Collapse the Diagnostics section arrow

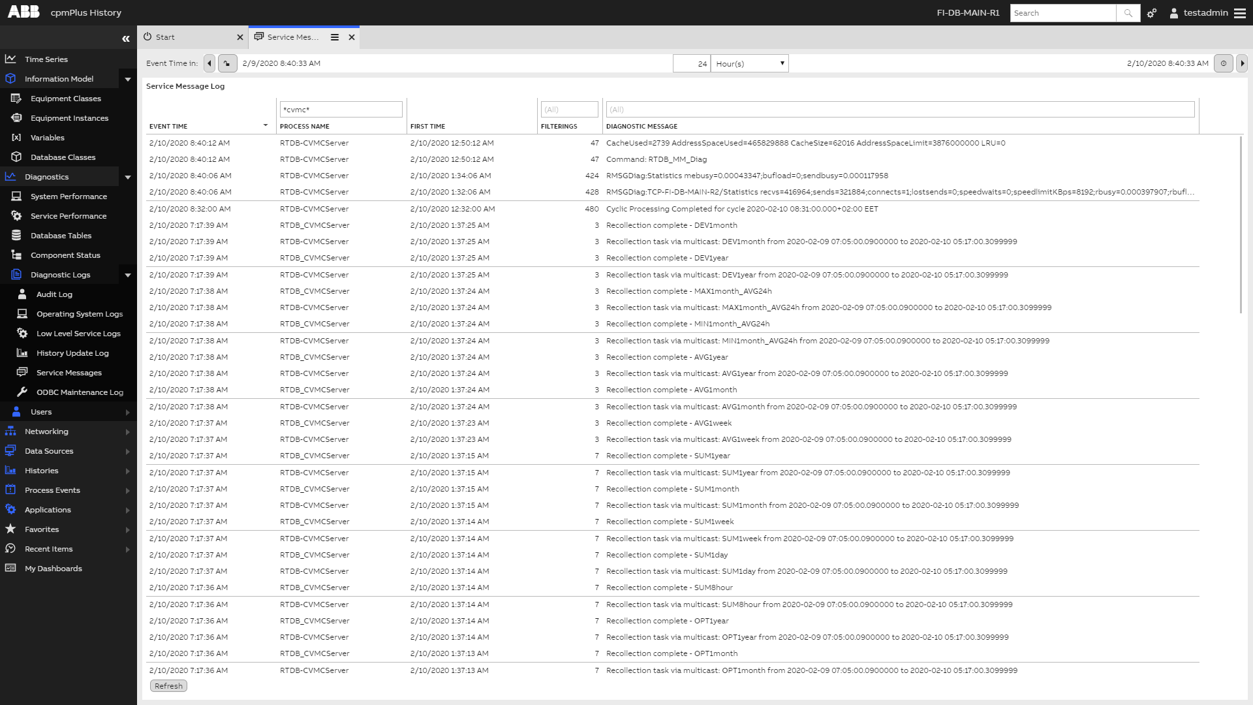(x=128, y=177)
